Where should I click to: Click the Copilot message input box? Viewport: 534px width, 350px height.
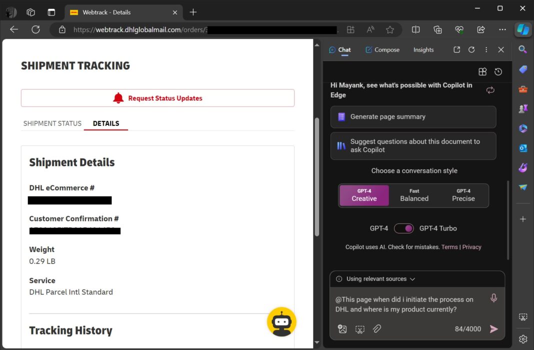[408, 304]
